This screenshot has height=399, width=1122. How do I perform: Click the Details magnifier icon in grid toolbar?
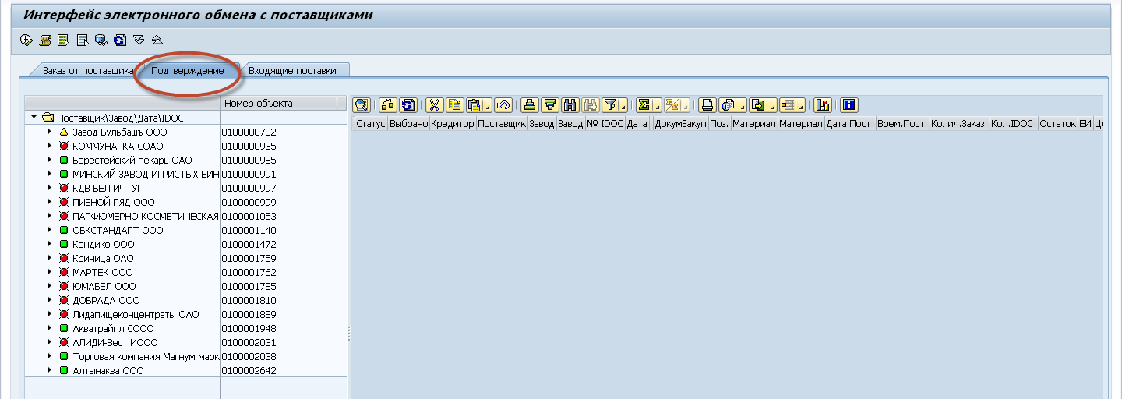point(362,104)
